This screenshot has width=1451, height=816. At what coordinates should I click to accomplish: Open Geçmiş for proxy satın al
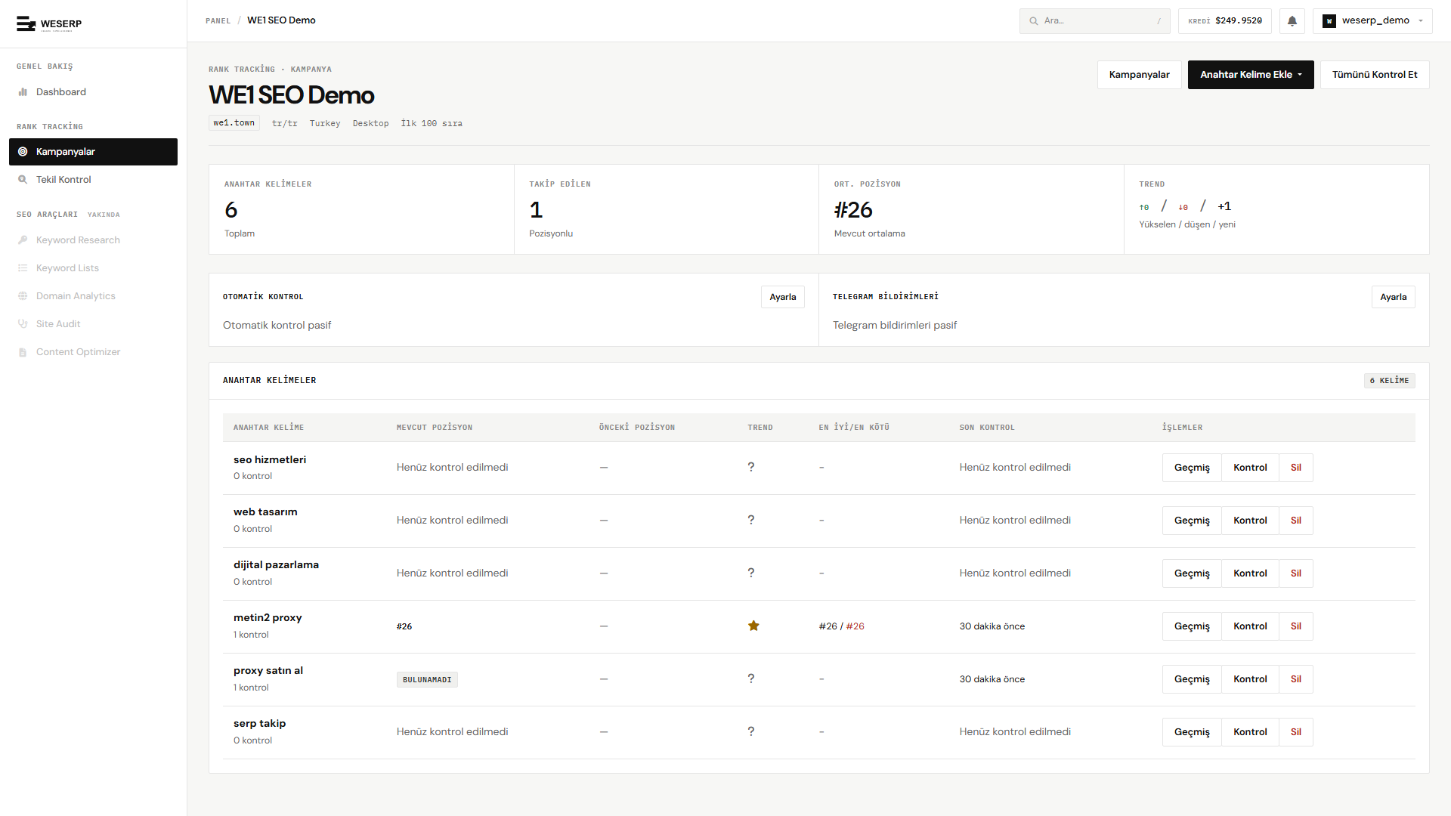(1192, 679)
